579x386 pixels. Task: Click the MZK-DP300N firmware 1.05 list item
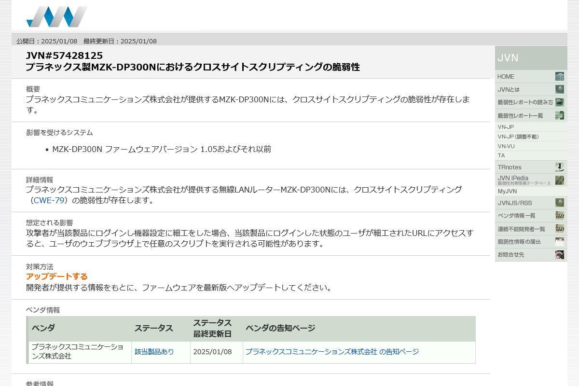pos(162,149)
